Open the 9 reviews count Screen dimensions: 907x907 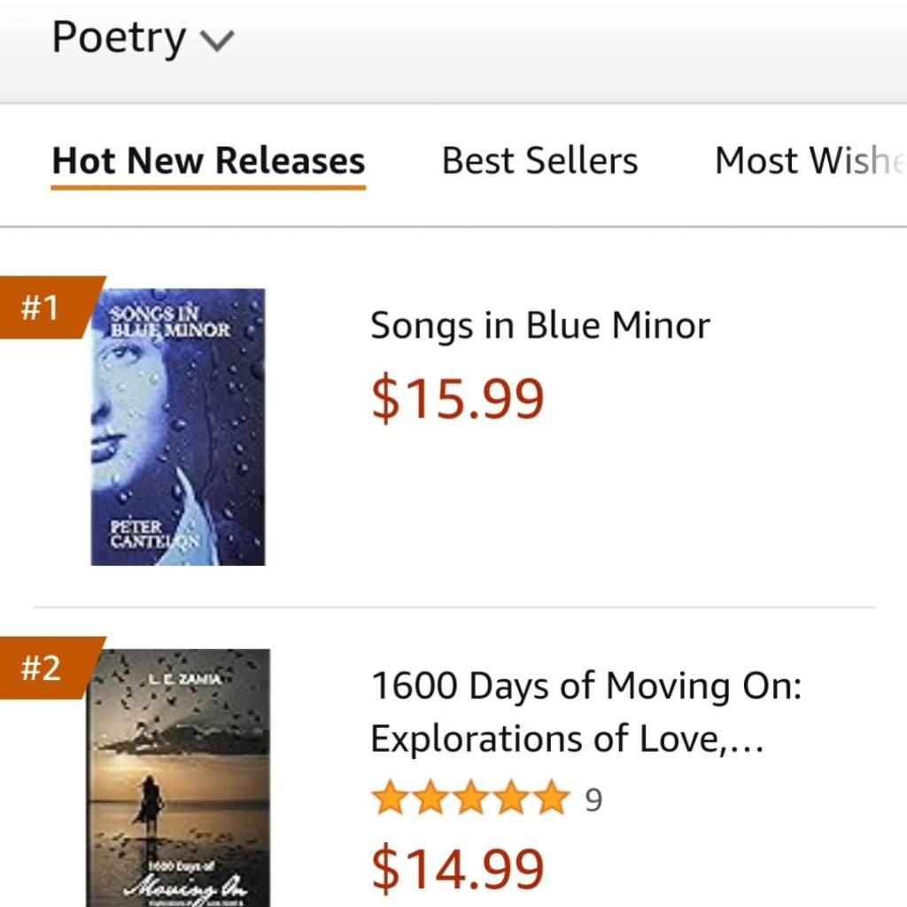(x=593, y=801)
